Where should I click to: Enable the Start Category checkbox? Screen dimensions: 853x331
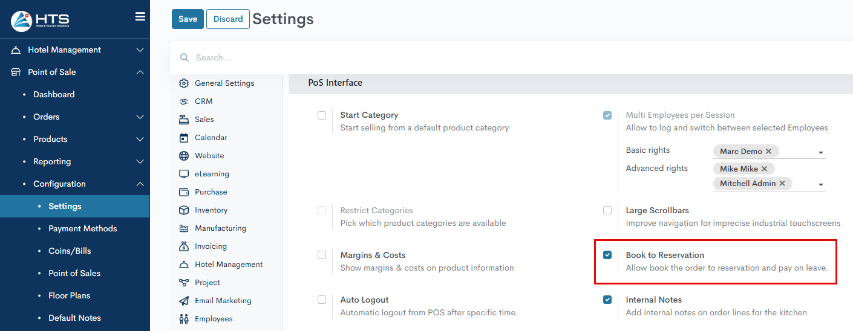(x=322, y=115)
